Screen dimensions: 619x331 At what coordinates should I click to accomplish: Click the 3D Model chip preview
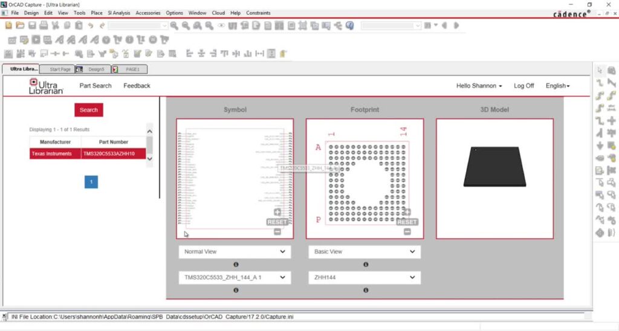(x=494, y=167)
